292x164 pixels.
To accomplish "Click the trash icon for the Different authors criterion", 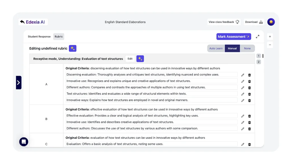I will pos(250,87).
